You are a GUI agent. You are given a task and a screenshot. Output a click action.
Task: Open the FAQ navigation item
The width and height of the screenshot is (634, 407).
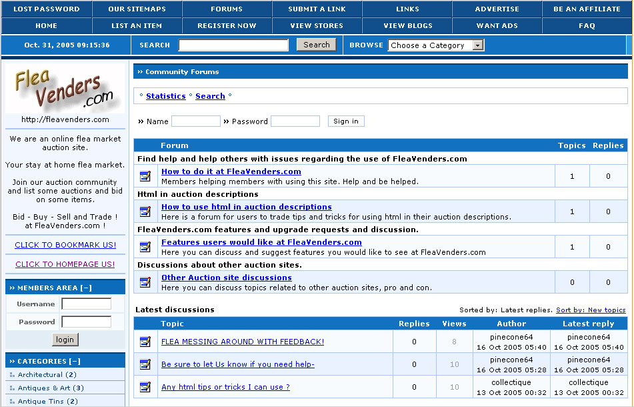(x=587, y=25)
